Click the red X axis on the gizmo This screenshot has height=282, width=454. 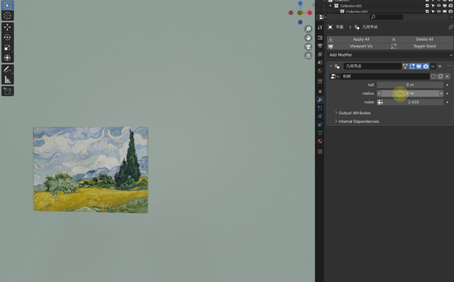pyautogui.click(x=310, y=12)
